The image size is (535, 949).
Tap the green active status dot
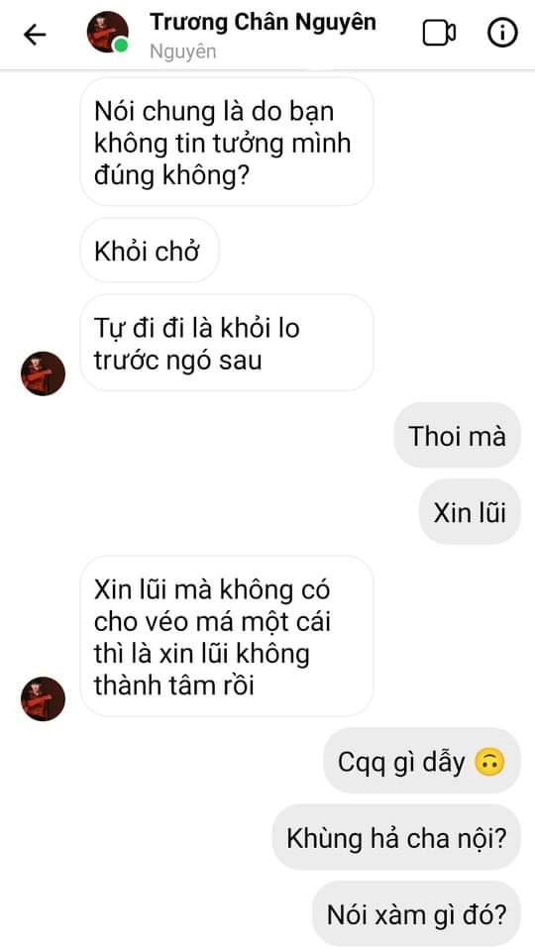121,46
